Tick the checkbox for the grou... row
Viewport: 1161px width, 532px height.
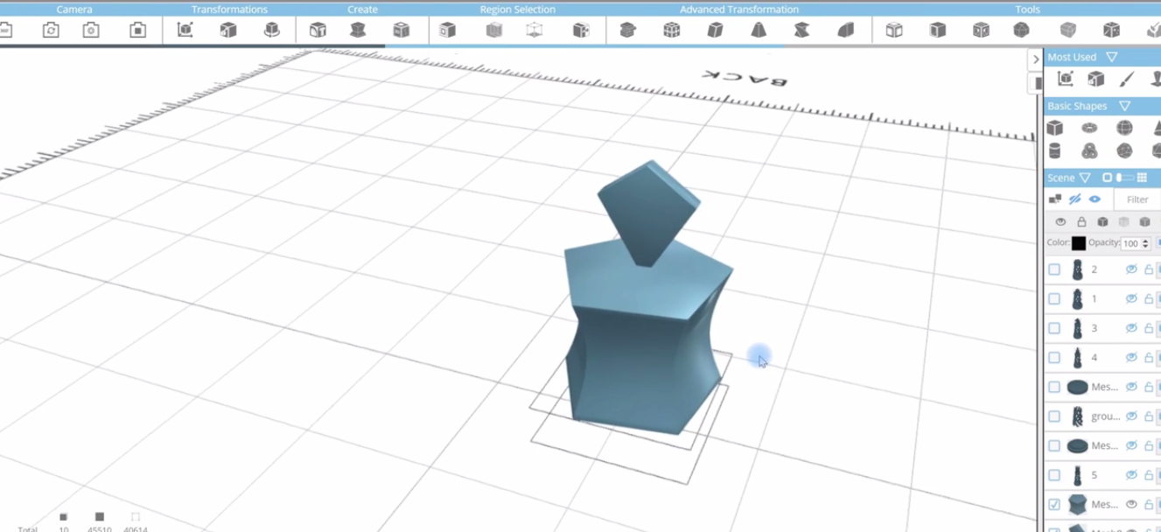click(x=1054, y=416)
